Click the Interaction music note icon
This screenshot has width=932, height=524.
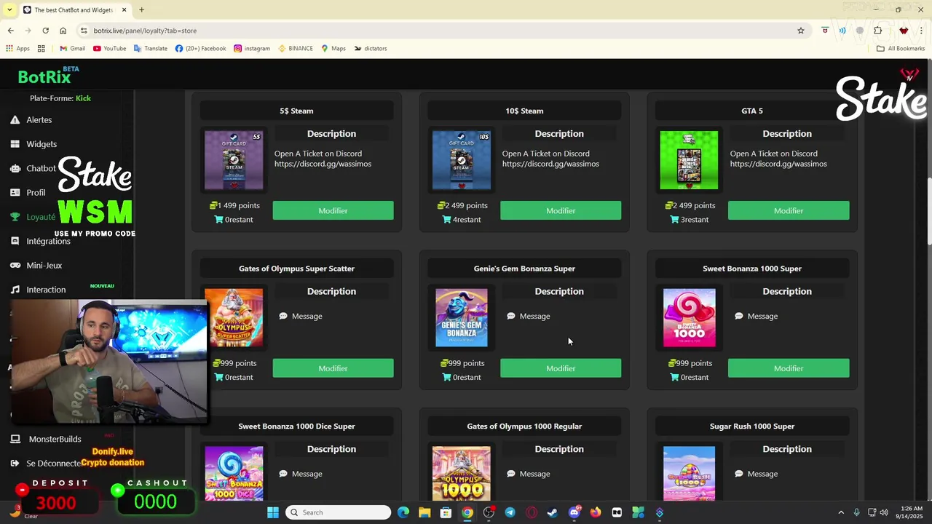click(15, 290)
